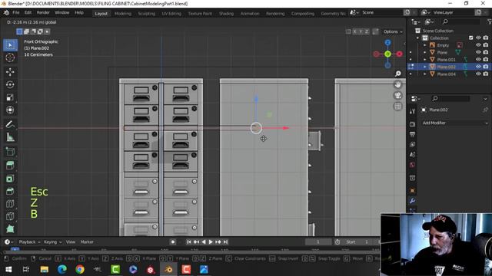Screen dimensions: 492x276
Task: Play the animation forward
Action: pos(211,242)
